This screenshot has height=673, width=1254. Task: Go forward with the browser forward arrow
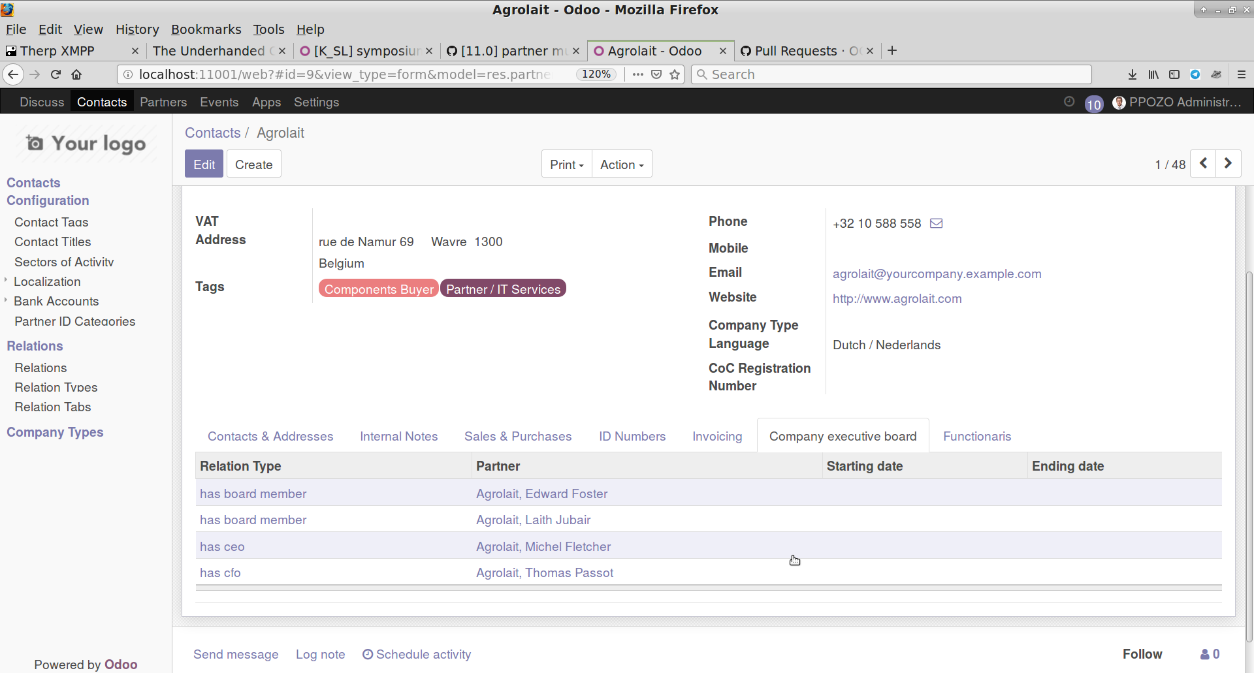35,74
